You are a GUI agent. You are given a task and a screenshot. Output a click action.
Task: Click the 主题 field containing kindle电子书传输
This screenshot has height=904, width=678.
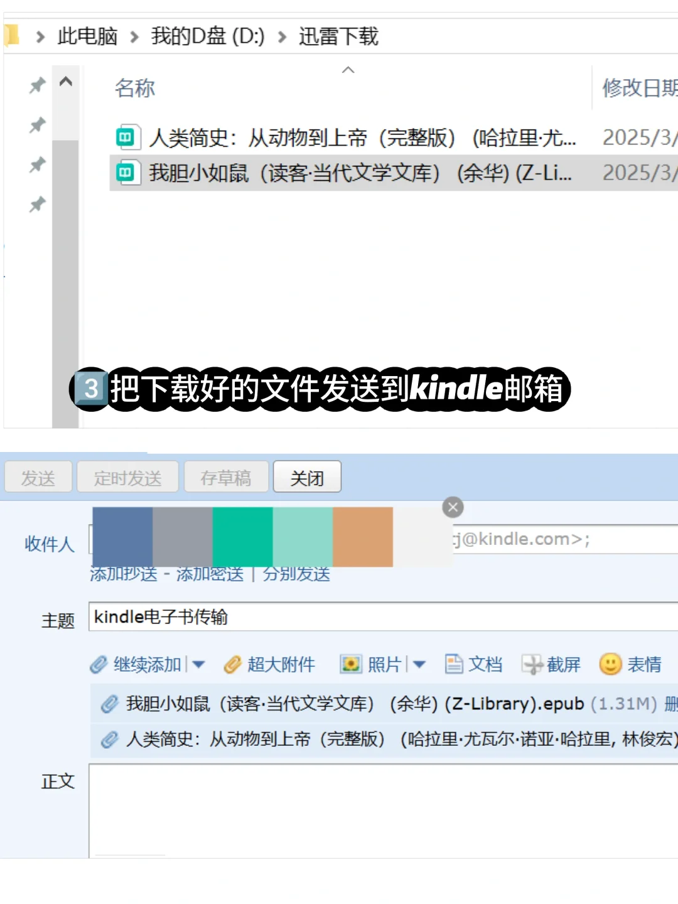pos(383,616)
